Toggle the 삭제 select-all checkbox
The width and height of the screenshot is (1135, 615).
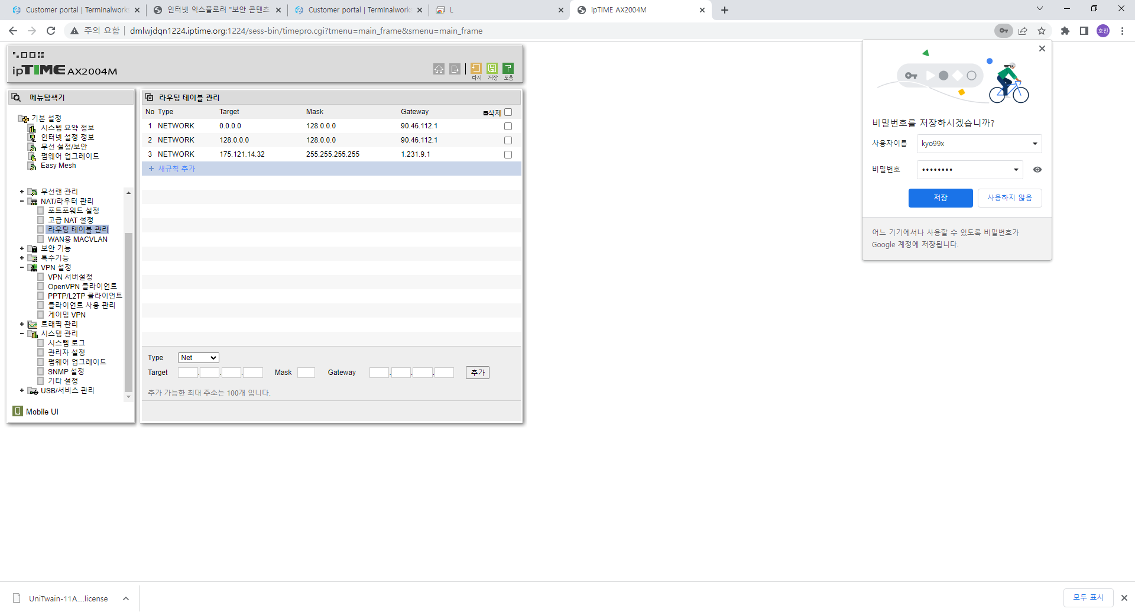pos(508,112)
